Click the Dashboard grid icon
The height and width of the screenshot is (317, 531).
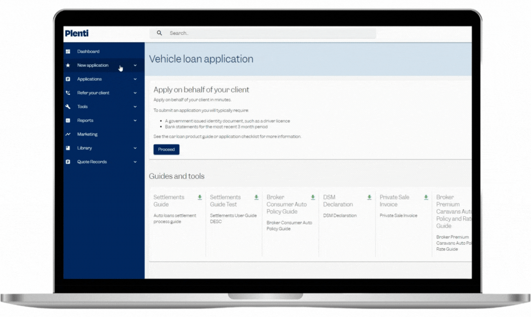68,52
